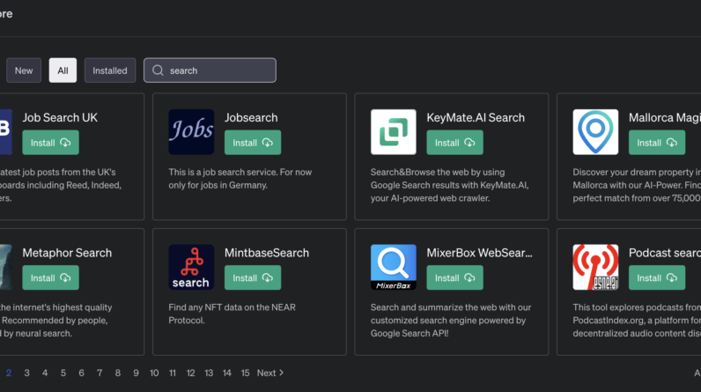Image resolution: width=701 pixels, height=392 pixels.
Task: Click 'Find any NFT data' description
Action: pos(232,314)
